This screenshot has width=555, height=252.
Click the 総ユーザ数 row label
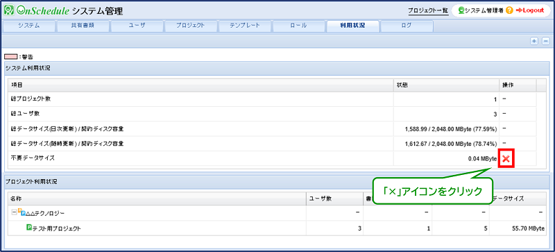(25, 114)
